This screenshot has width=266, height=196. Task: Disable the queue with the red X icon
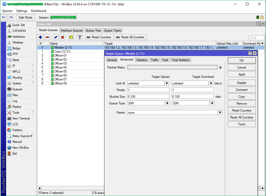coord(63,37)
